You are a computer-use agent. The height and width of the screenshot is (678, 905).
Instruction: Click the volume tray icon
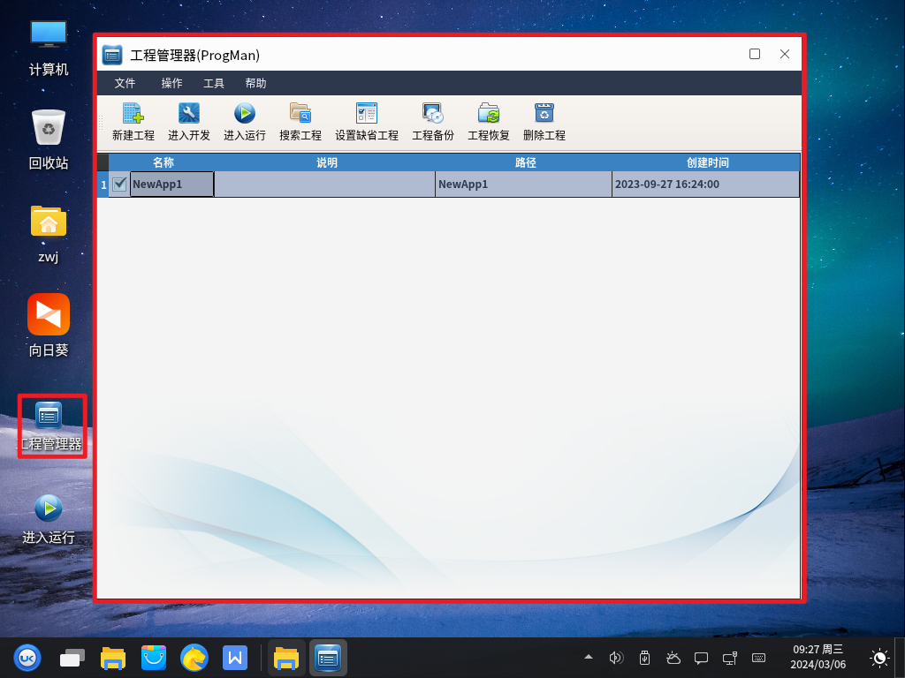(x=616, y=658)
